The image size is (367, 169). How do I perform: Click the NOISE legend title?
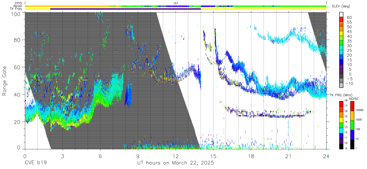[x=354, y=99]
